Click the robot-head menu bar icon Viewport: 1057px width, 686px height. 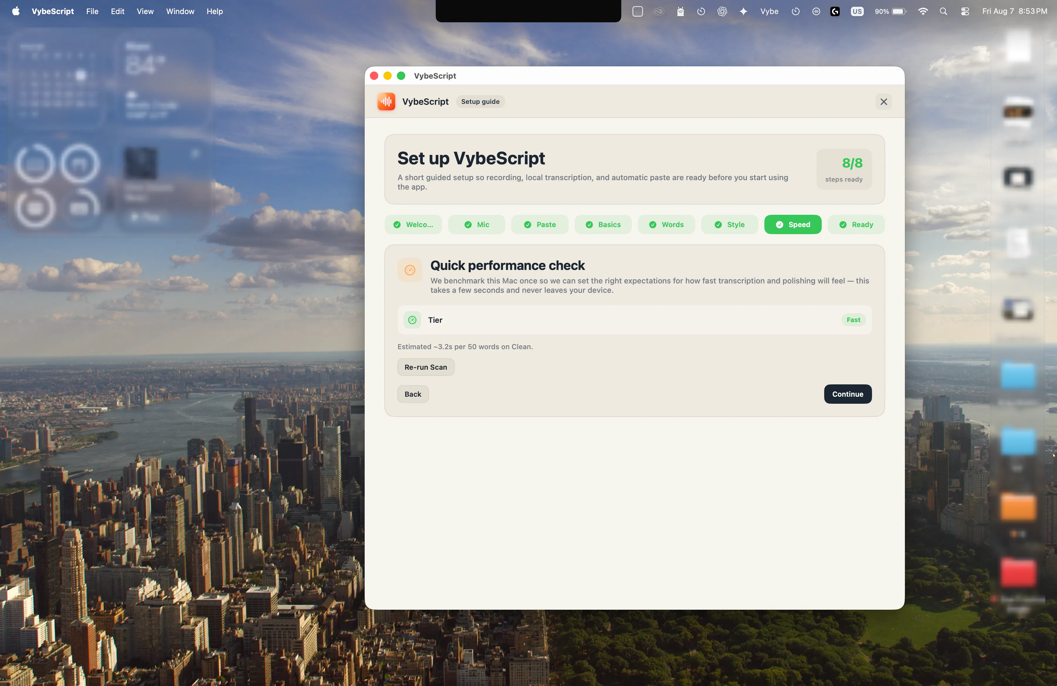[x=680, y=11]
